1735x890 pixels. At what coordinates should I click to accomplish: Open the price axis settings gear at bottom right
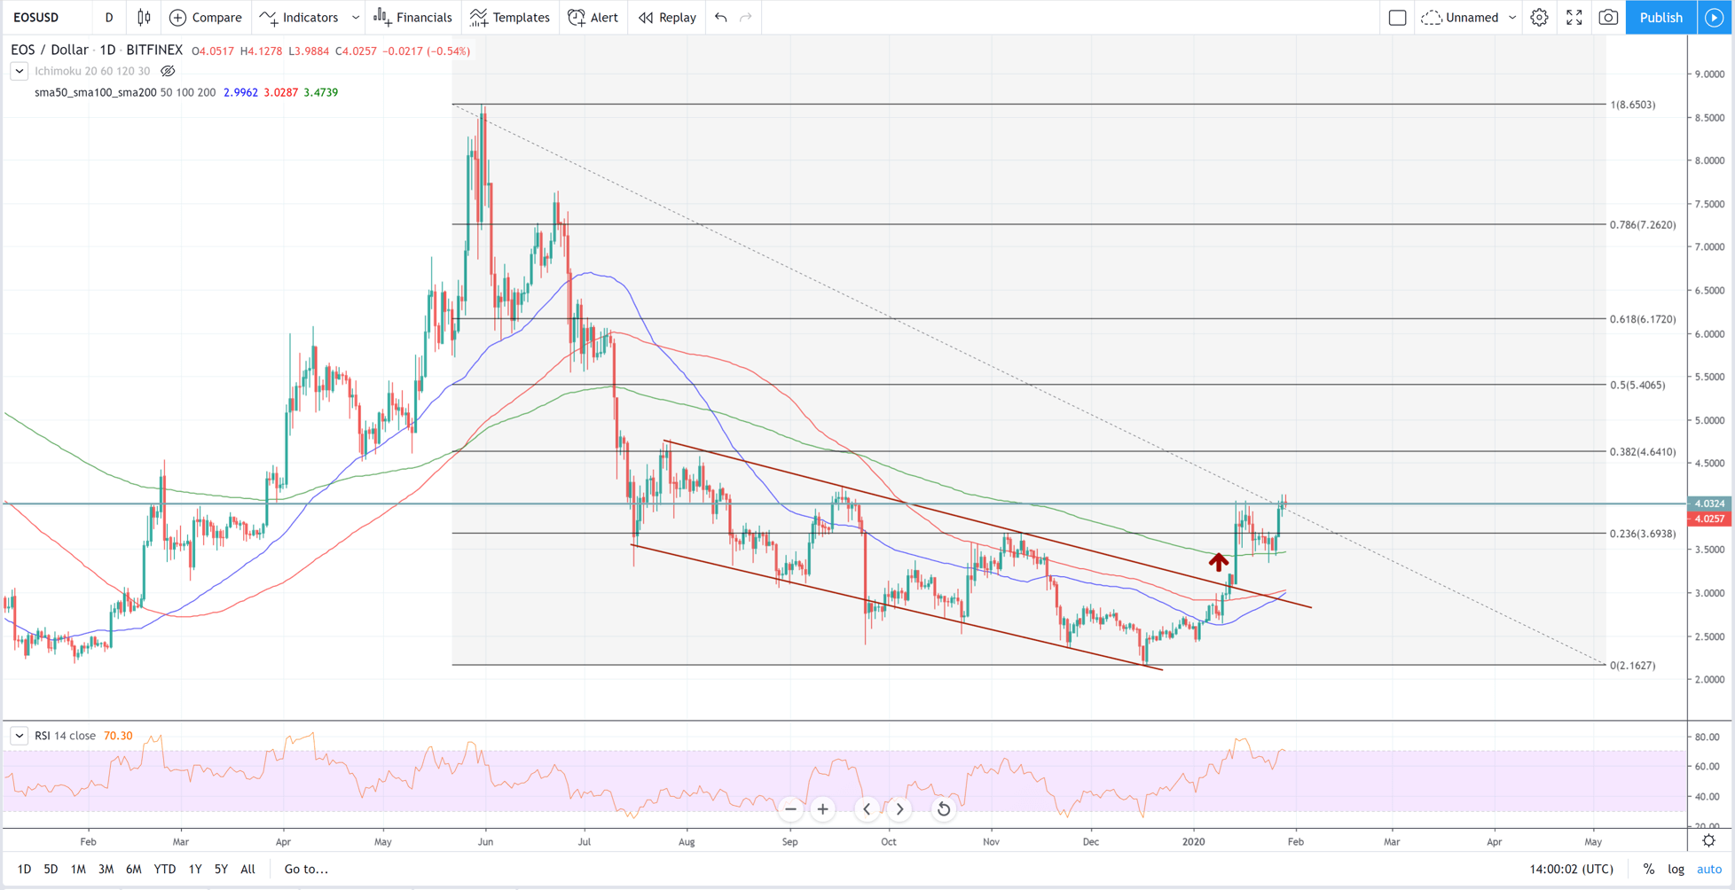pyautogui.click(x=1709, y=840)
